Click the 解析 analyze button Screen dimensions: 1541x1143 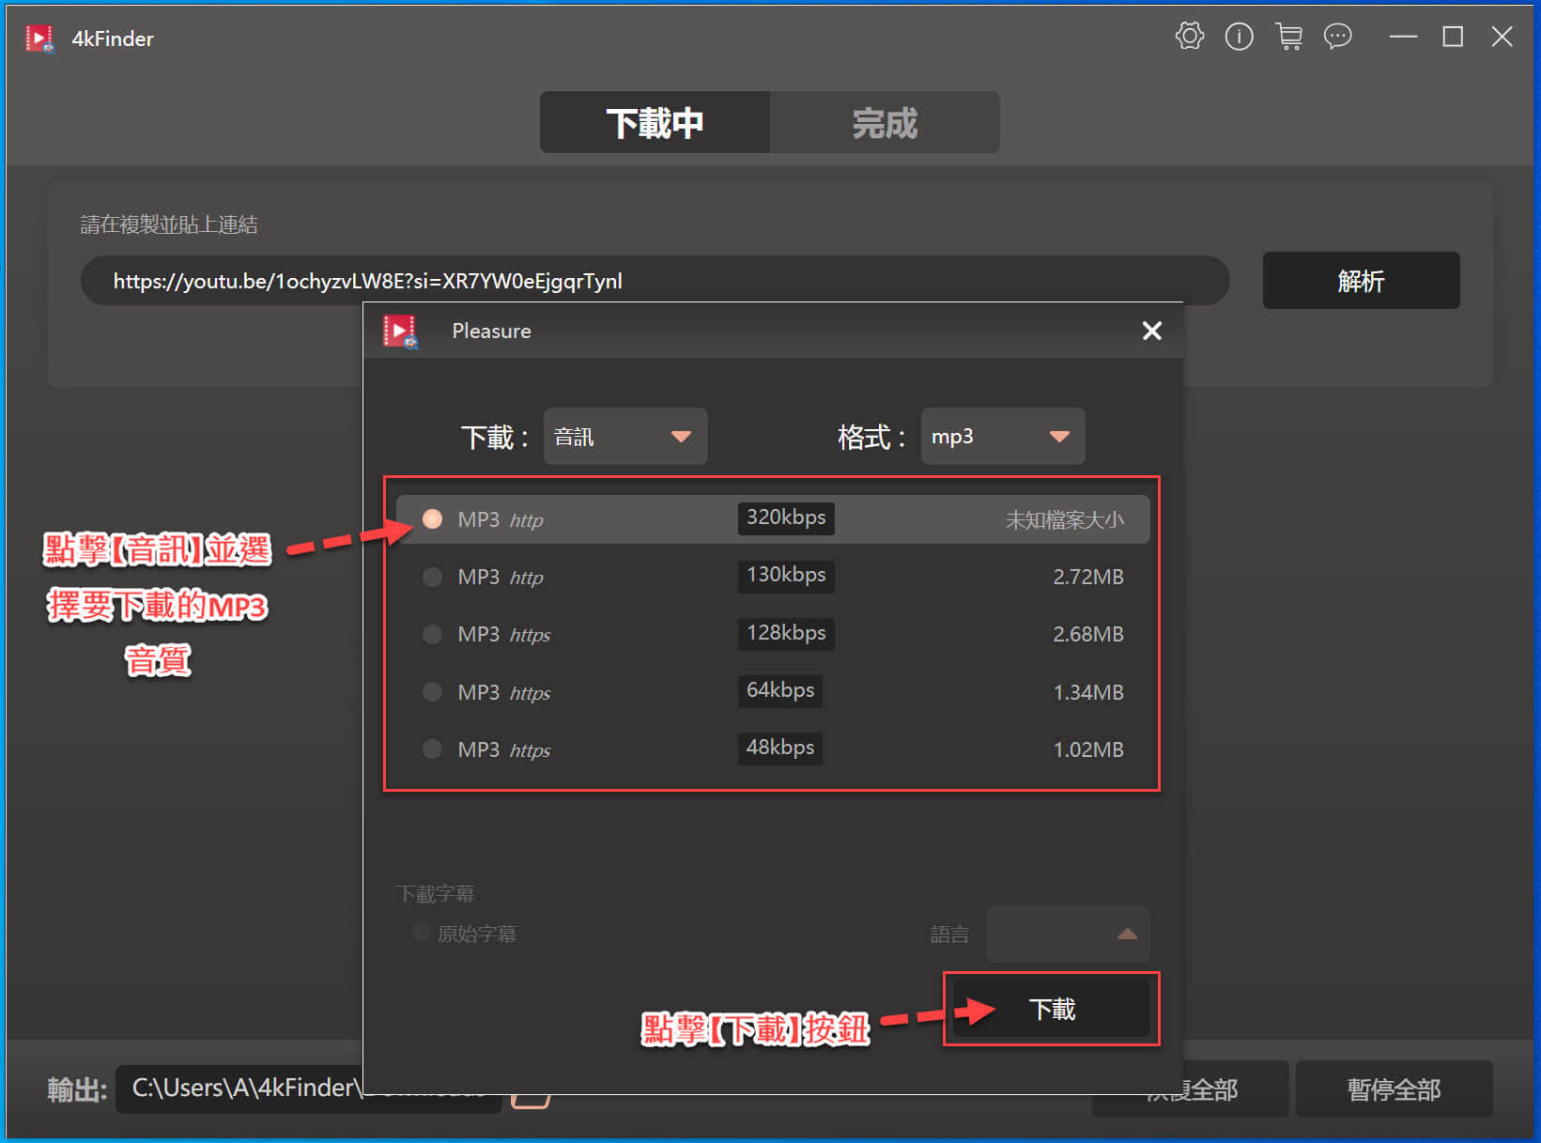[1361, 280]
